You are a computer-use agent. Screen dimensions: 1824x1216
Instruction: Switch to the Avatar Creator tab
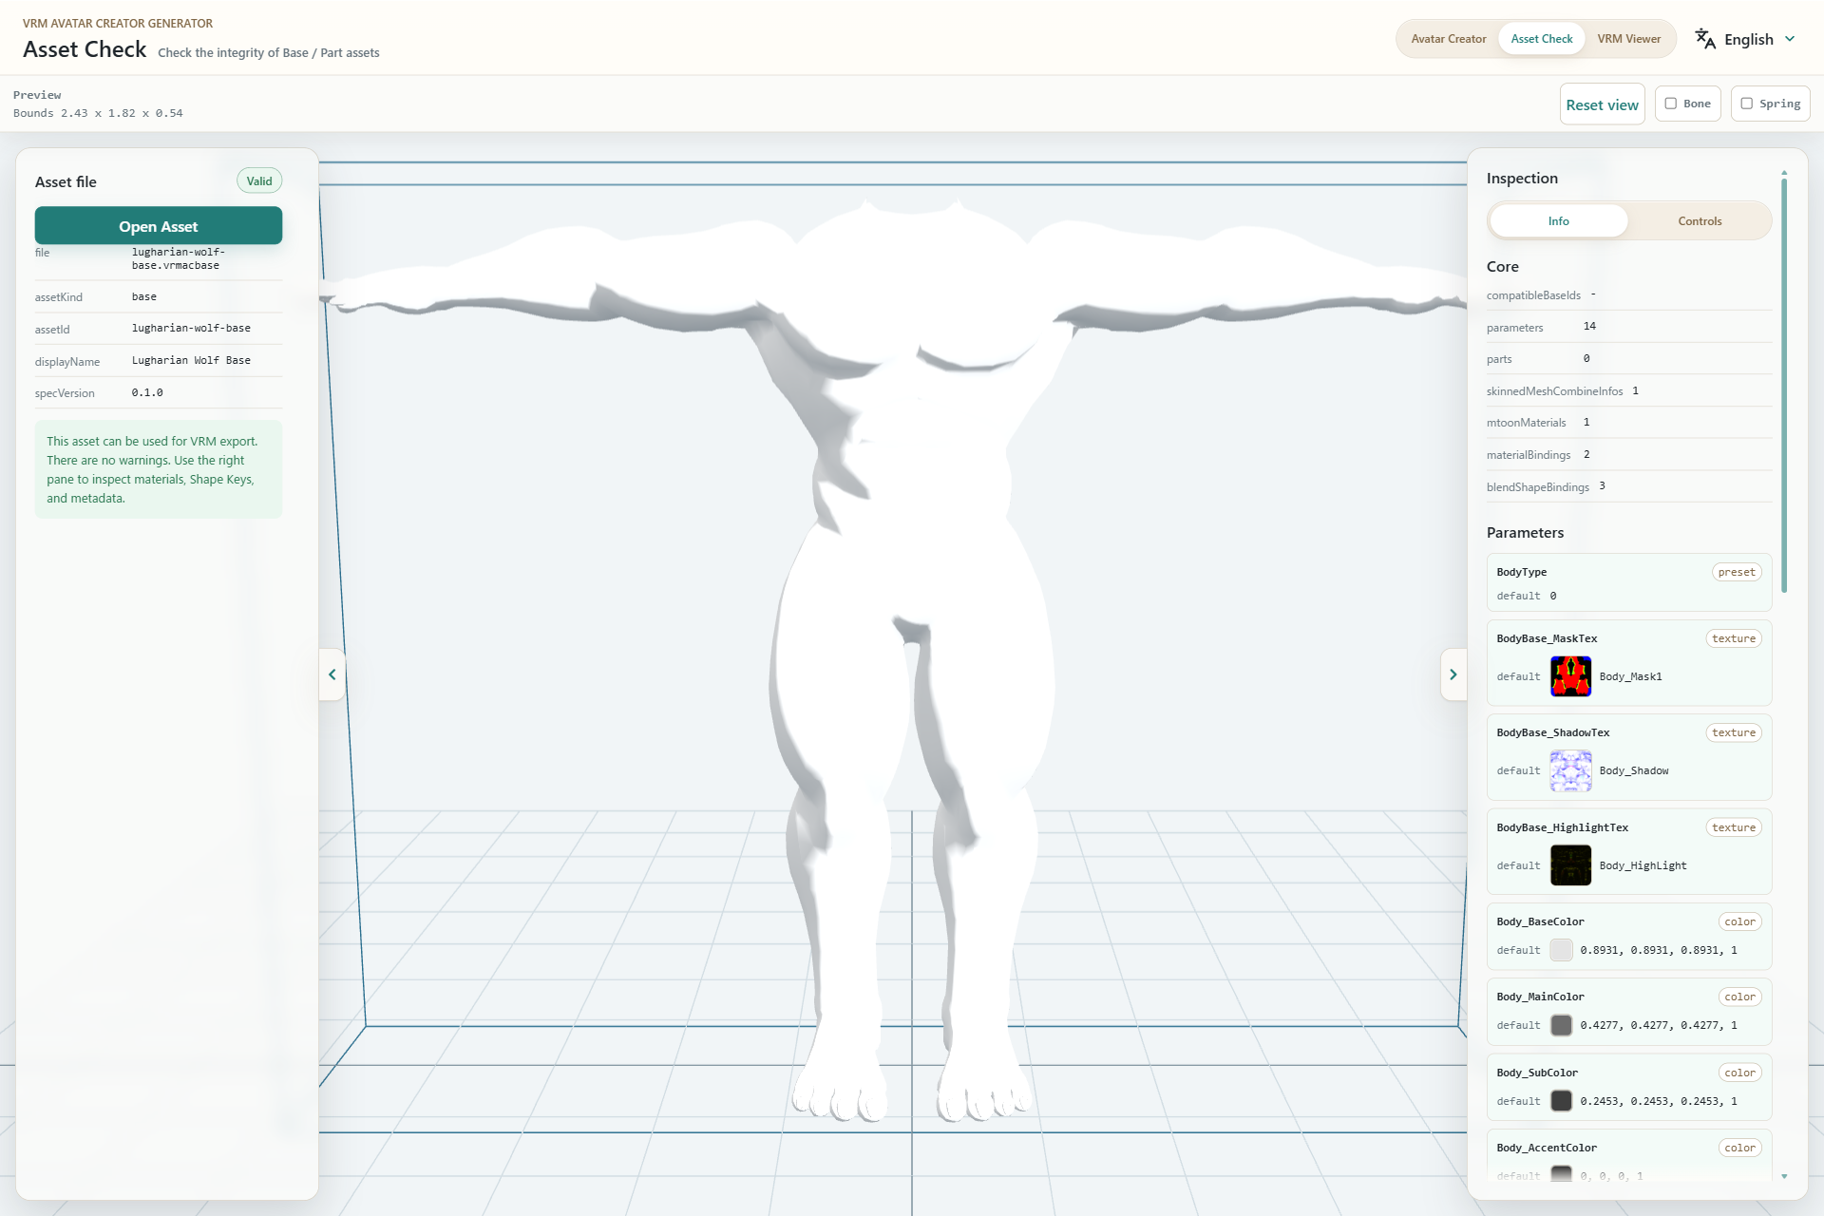[1448, 39]
